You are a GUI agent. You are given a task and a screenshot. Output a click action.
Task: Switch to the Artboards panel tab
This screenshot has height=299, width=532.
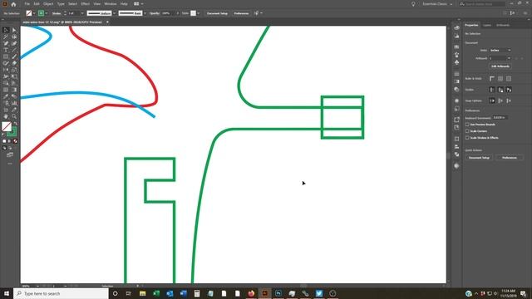tap(503, 25)
